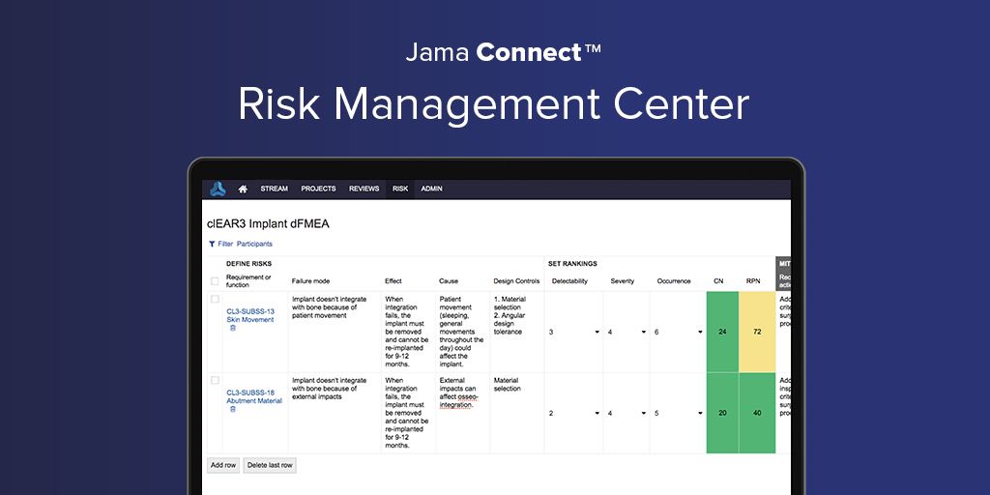Open Occurrence dropdown showing 6
Screen dimensions: 990x495
coord(678,332)
